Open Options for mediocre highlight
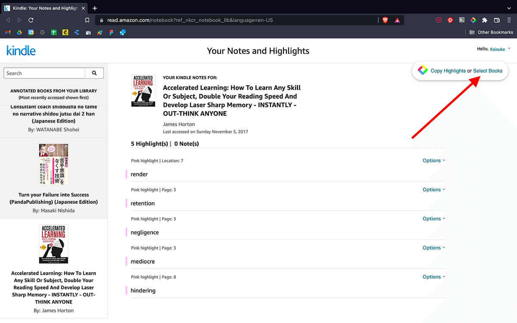Image resolution: width=517 pixels, height=323 pixels. click(x=434, y=248)
